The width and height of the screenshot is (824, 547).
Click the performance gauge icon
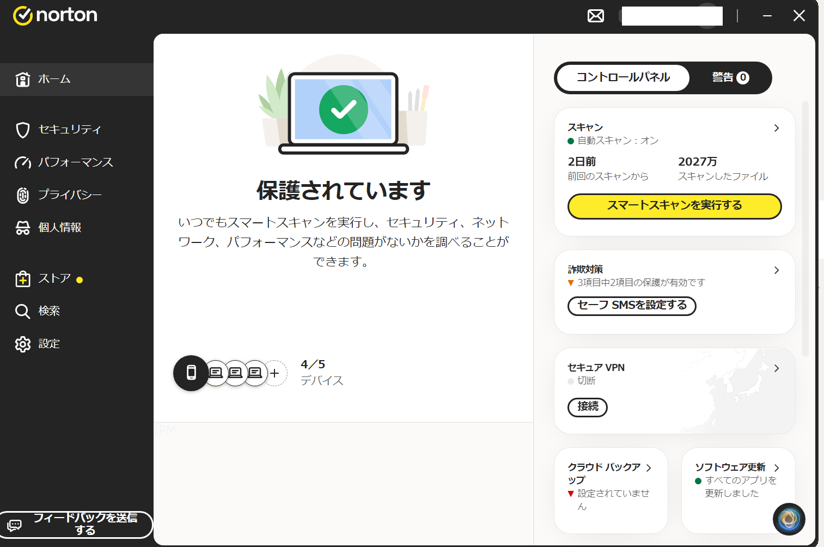click(x=23, y=162)
